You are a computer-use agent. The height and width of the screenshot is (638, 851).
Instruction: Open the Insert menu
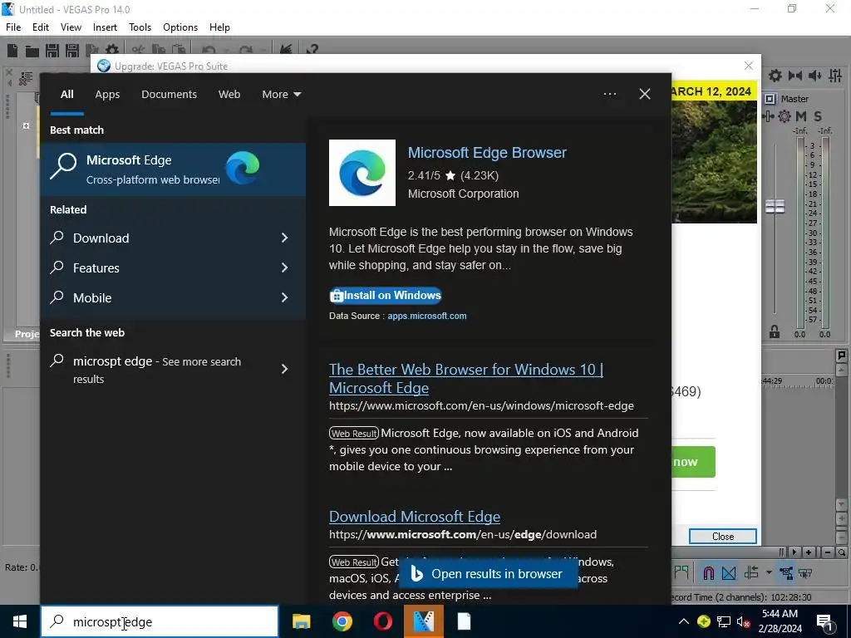pos(105,27)
